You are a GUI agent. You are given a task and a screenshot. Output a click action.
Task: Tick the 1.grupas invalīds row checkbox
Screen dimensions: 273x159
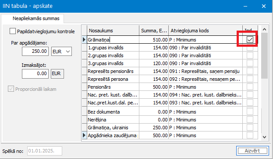pyautogui.click(x=250, y=48)
